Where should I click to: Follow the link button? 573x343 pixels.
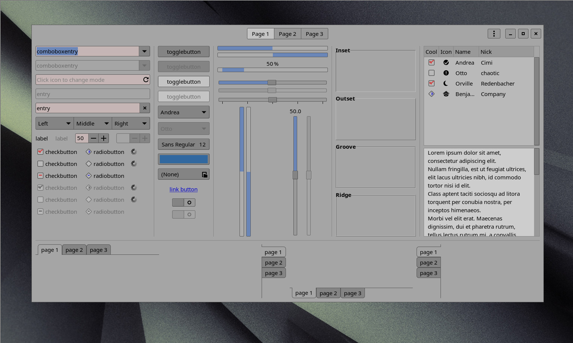coord(183,189)
